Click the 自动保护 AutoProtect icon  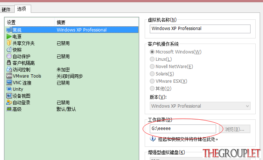(9, 56)
